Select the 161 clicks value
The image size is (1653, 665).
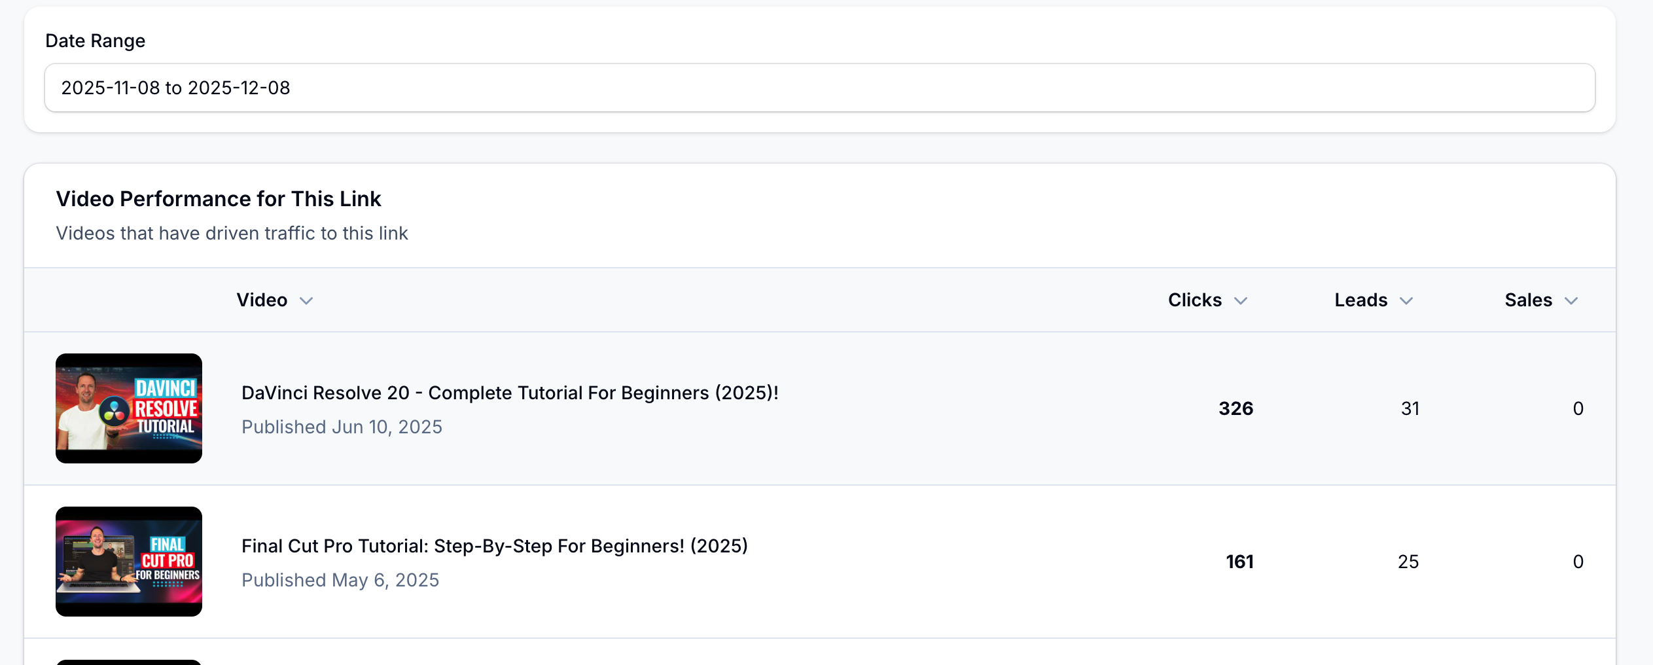point(1239,562)
